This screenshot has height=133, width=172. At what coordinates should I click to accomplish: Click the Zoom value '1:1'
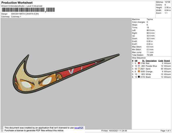(x=166, y=13)
